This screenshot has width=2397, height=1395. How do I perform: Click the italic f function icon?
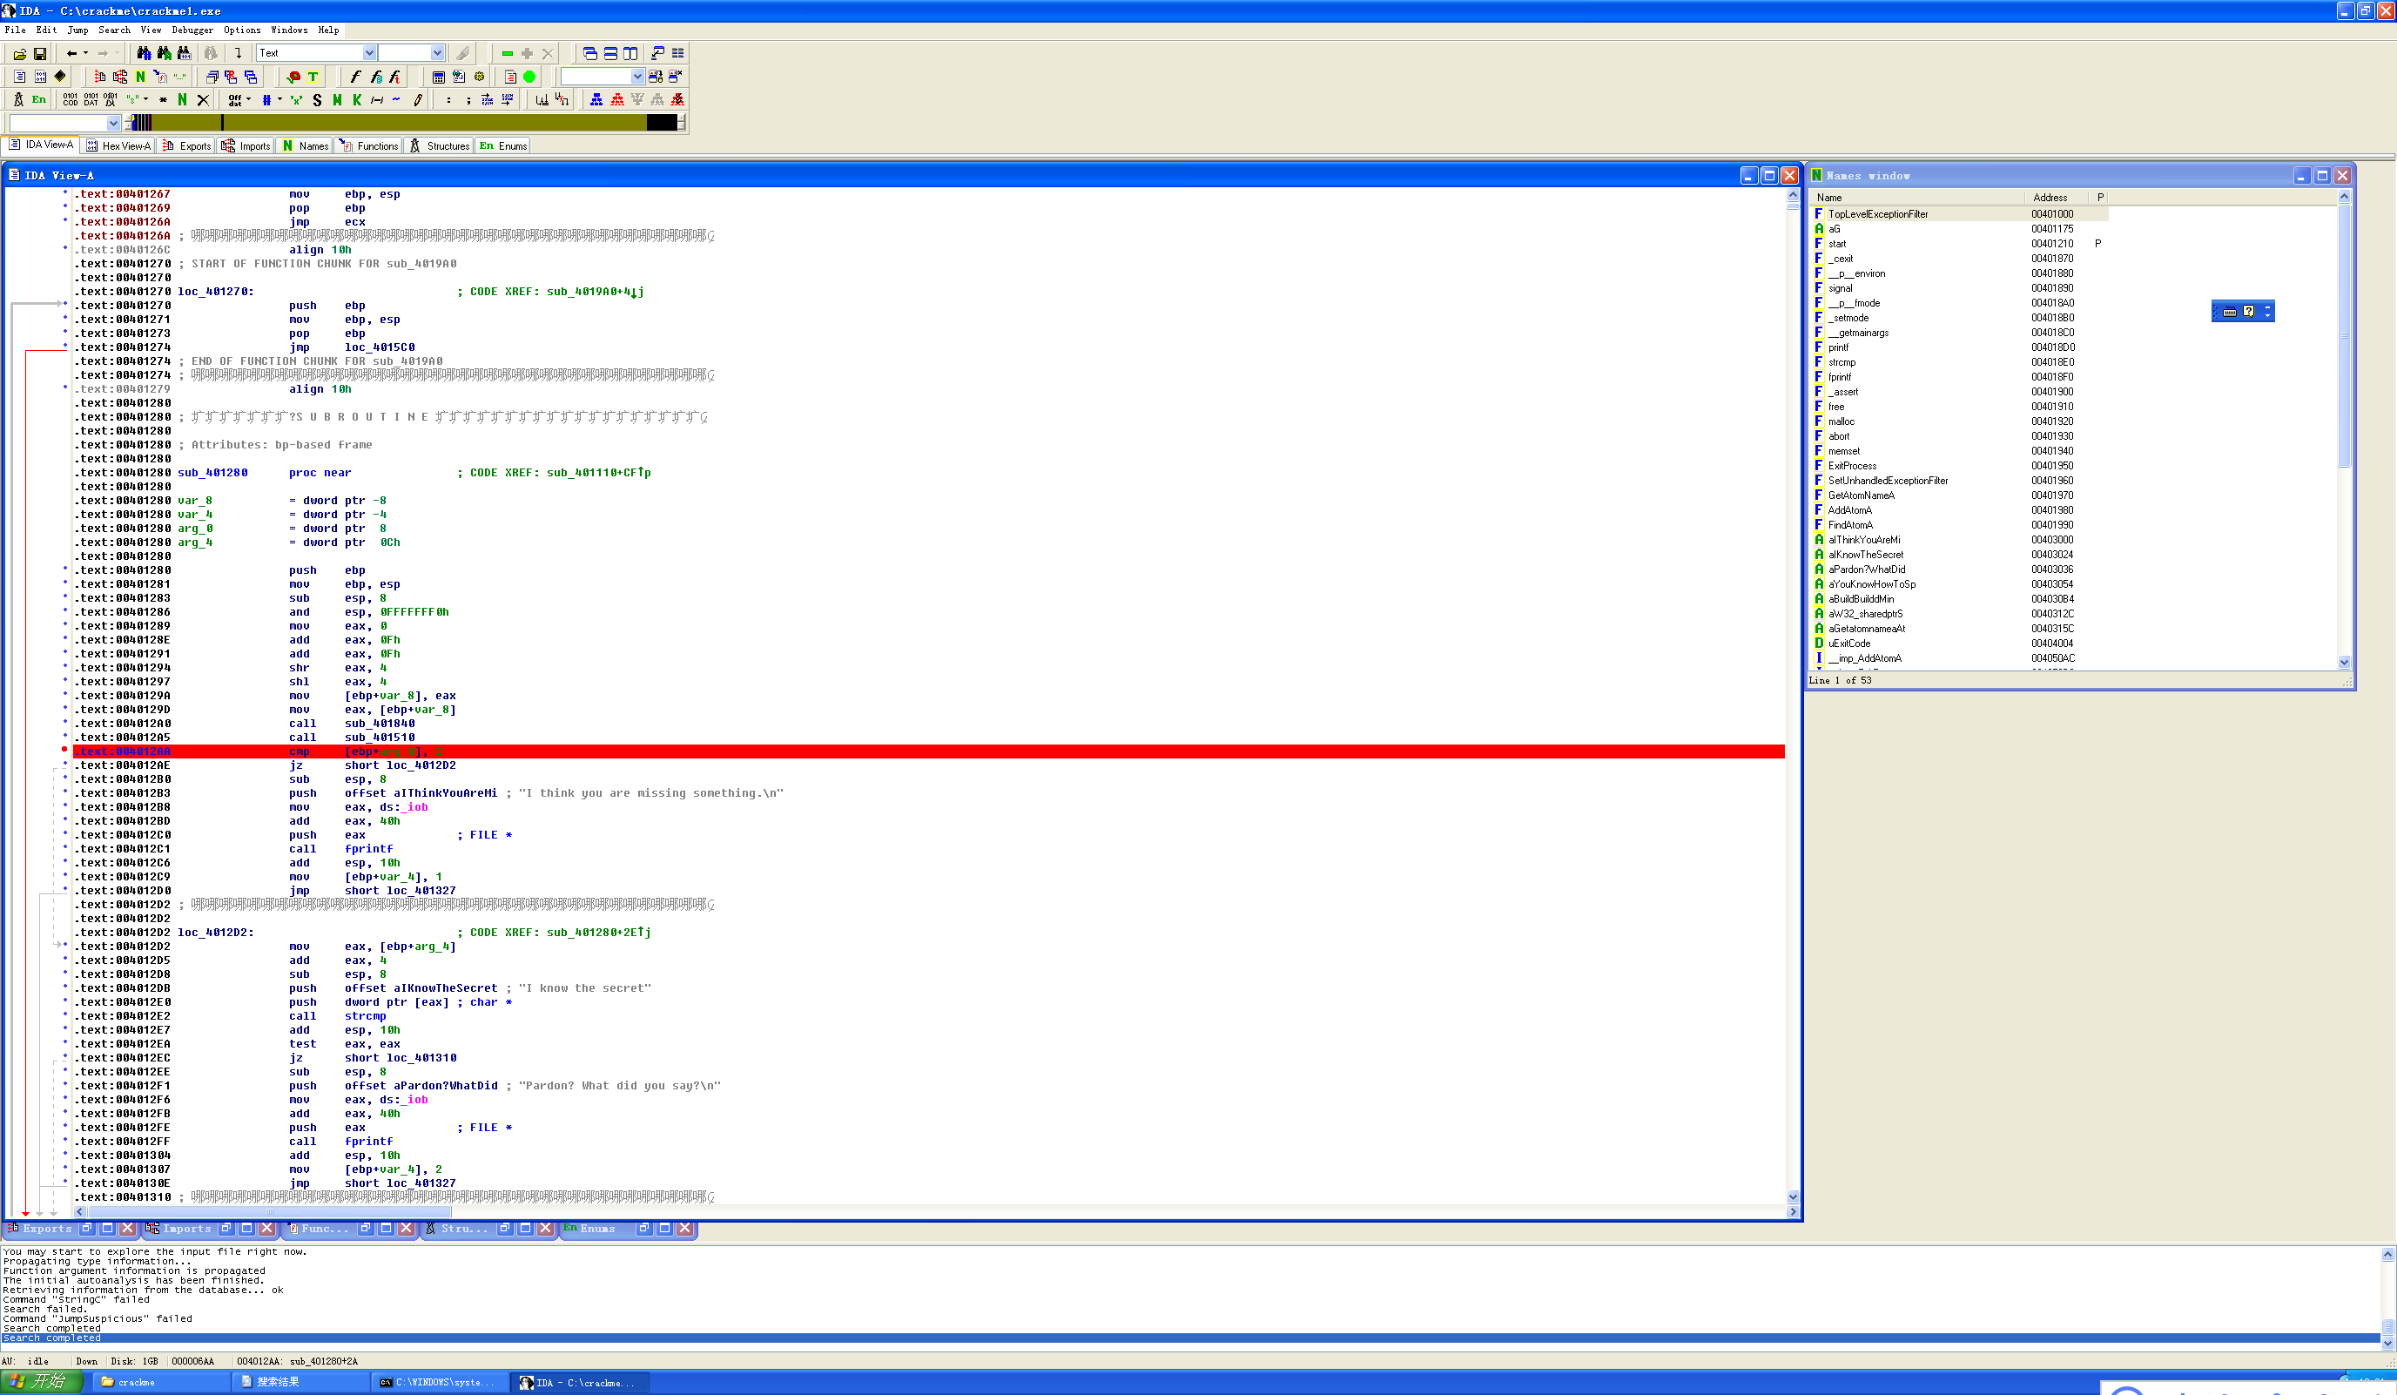[x=356, y=77]
